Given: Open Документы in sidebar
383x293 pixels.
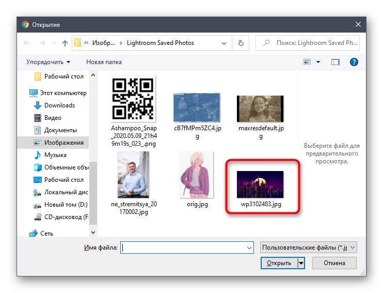Looking at the screenshot, I should 55,130.
